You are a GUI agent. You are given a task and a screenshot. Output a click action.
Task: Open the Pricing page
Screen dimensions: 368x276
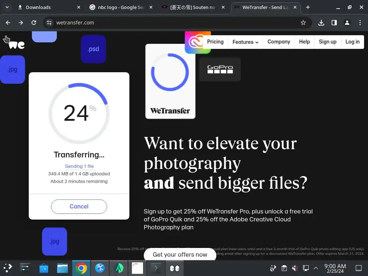click(x=215, y=42)
